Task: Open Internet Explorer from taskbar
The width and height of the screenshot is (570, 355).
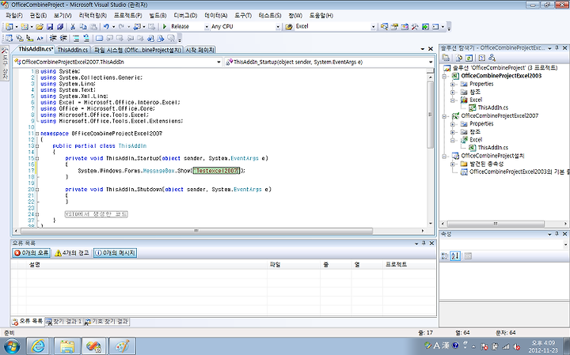Action: [x=37, y=346]
